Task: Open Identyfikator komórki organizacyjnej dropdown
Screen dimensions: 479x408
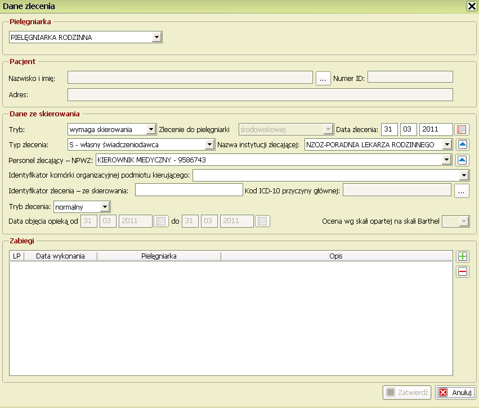Action: tap(464, 175)
